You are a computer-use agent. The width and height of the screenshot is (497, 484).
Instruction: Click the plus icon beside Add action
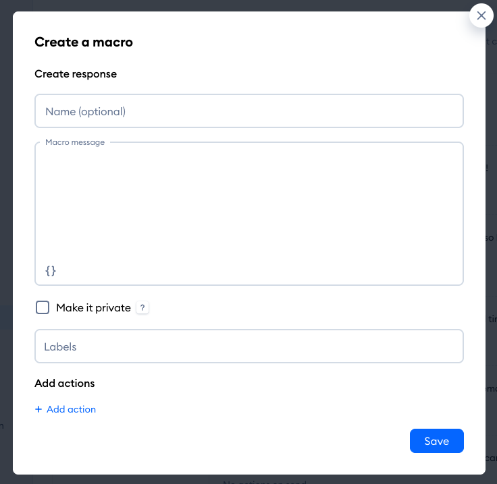38,409
